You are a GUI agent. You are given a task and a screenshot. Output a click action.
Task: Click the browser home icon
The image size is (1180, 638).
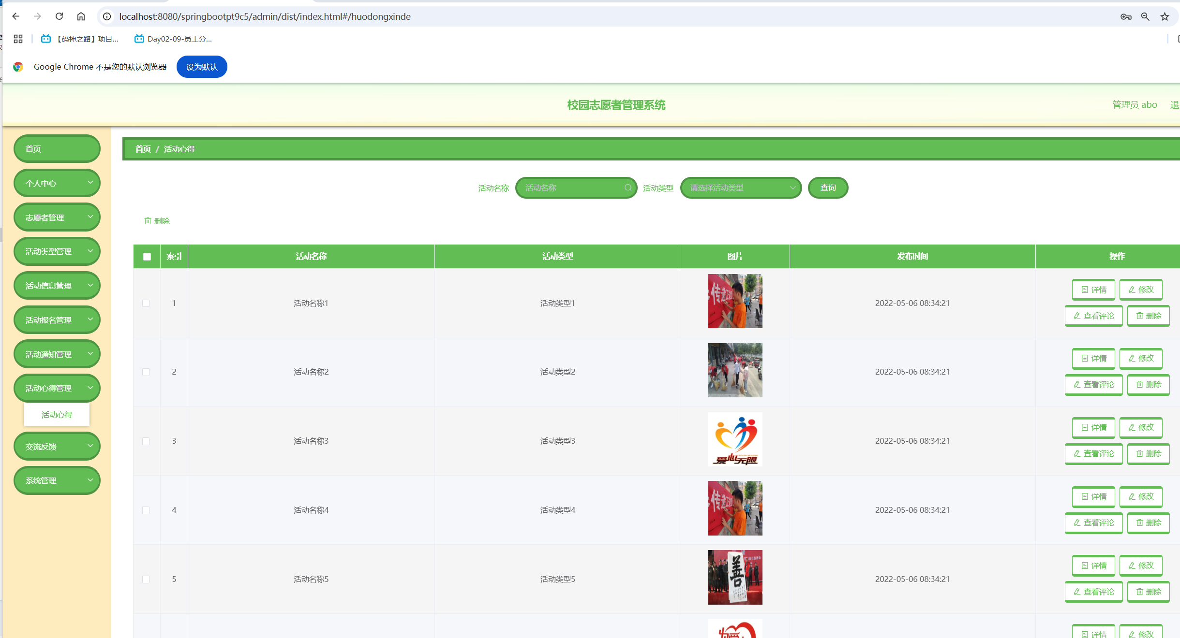click(x=81, y=16)
